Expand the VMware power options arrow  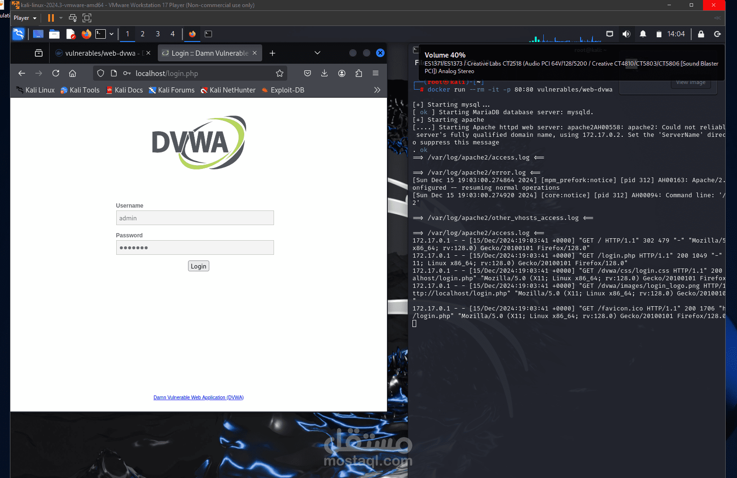click(61, 18)
